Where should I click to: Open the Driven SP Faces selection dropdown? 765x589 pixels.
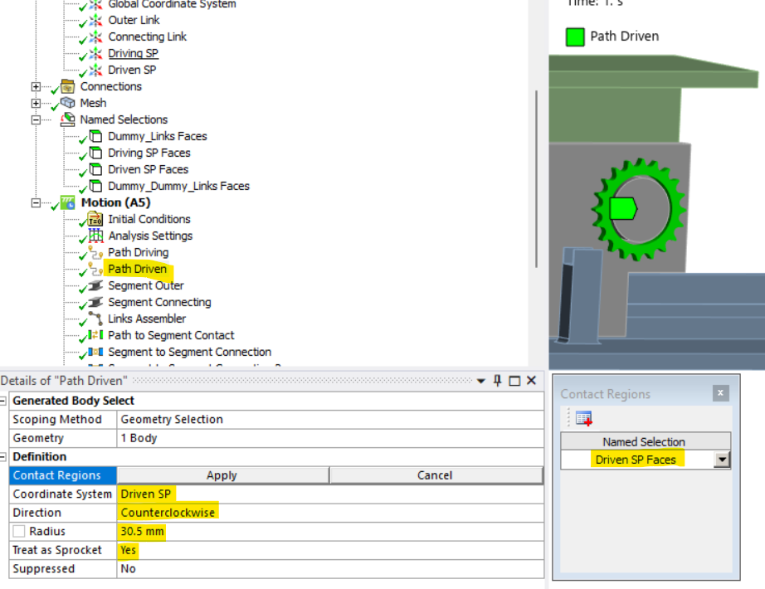(720, 459)
